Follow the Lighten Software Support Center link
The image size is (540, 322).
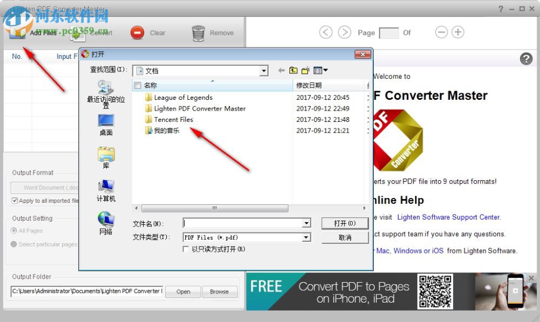pyautogui.click(x=448, y=217)
